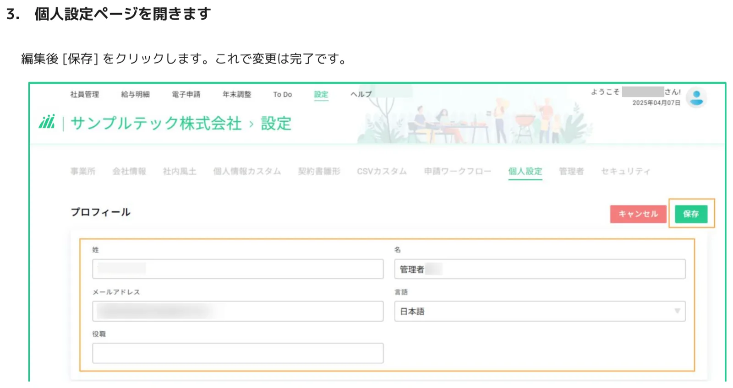Click the サンプルテック株式会社 breadcrumb link
Screen dimensions: 733x388
coord(156,123)
